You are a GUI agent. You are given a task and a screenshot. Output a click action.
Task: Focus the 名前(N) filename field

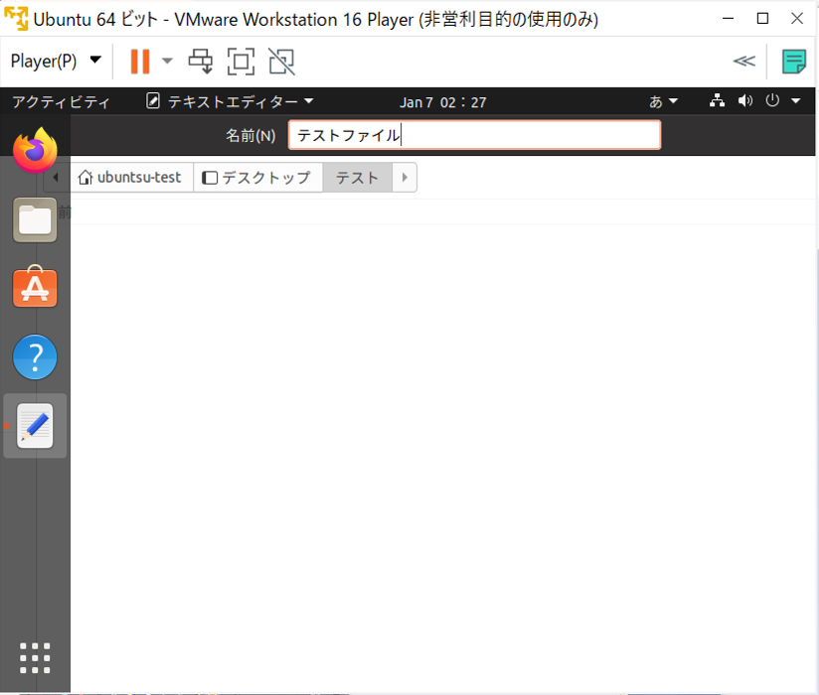click(474, 135)
